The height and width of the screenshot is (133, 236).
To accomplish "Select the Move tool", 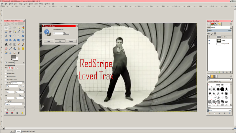I will click(x=10, y=36).
